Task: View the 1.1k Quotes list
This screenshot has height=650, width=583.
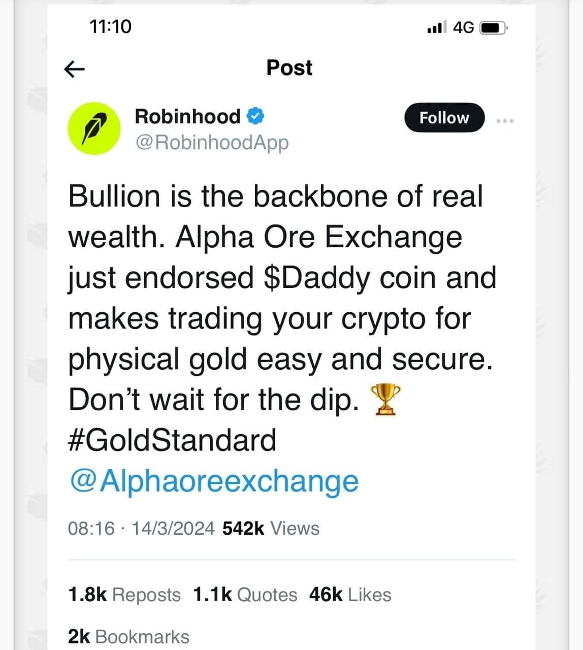Action: pos(245,595)
